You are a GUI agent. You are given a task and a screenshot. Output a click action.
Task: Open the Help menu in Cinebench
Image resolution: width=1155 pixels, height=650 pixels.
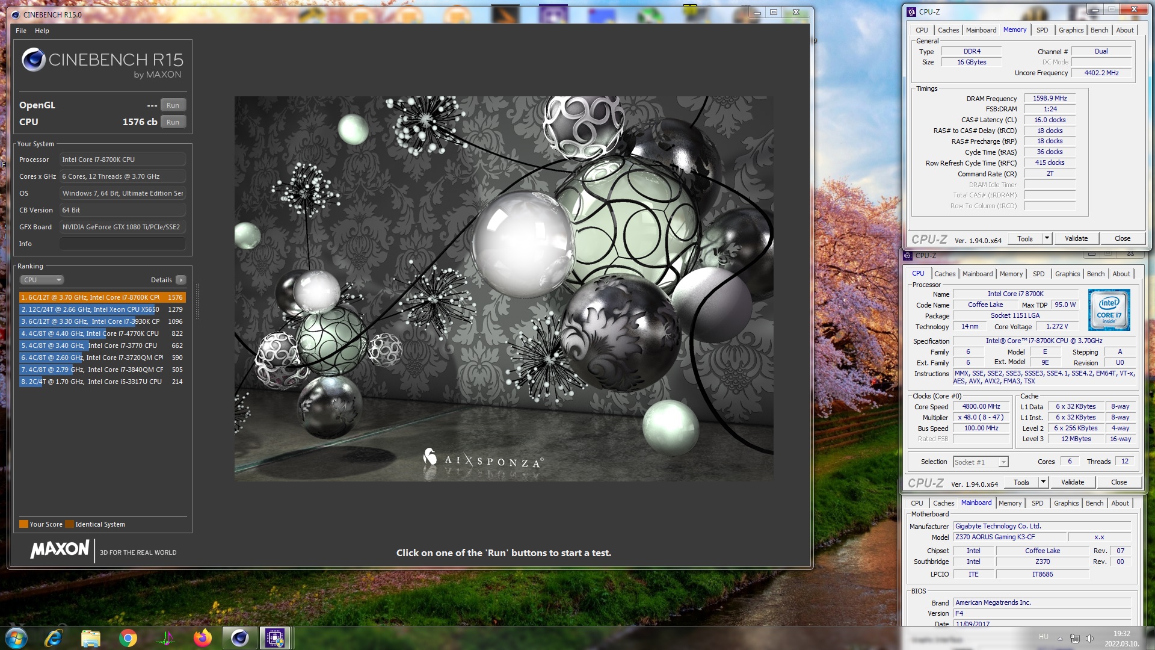(42, 31)
